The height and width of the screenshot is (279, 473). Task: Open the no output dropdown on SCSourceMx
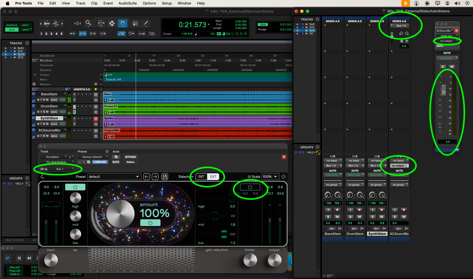coord(398,165)
